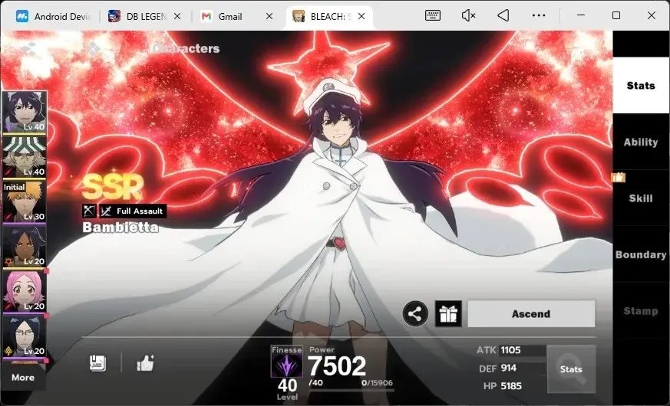Click the thumbs-up badge near Skill tab
The height and width of the screenshot is (406, 670).
(x=619, y=176)
